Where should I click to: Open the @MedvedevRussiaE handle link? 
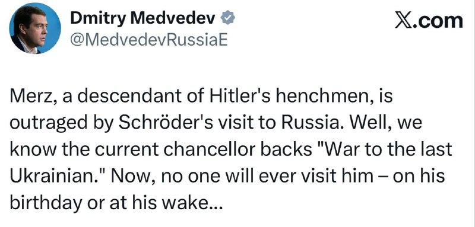[148, 41]
